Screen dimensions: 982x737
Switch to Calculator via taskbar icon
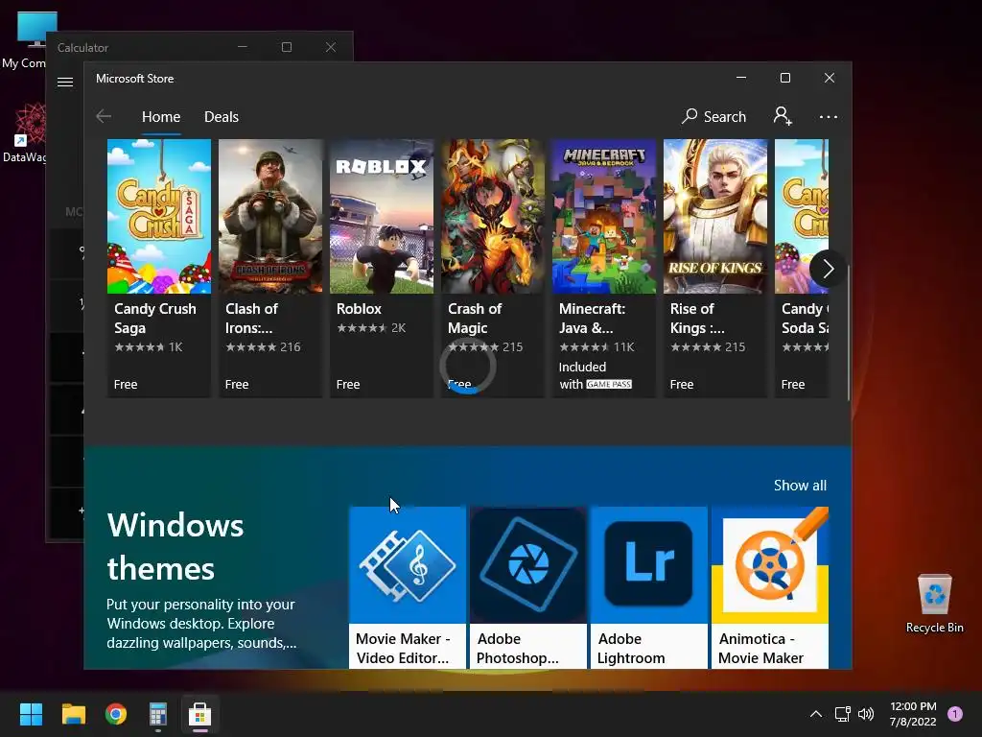(x=158, y=714)
